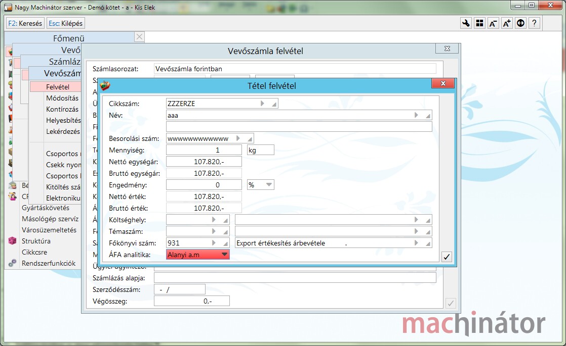Select the Helyesbítés menu item
This screenshot has height=346, width=566.
click(x=63, y=120)
